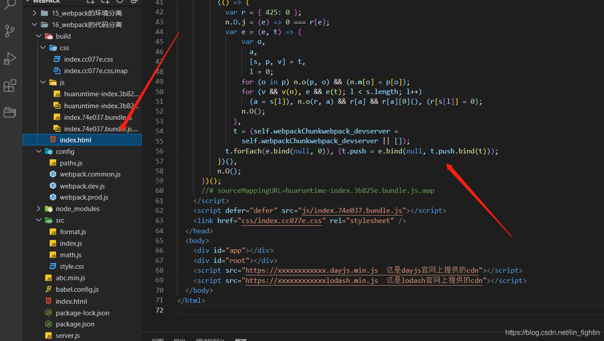Click self.webpackChunkwebpack_devserver on line 54
The image size is (604, 341).
pyautogui.click(x=322, y=131)
